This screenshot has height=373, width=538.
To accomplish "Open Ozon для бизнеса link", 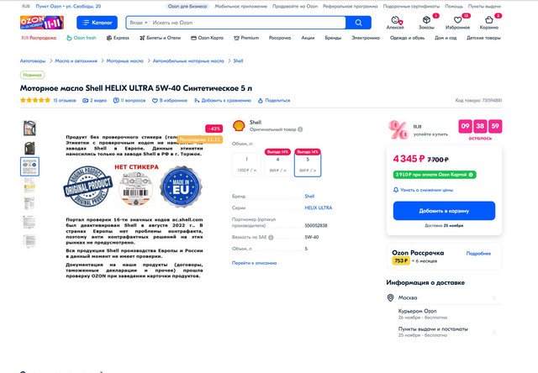I will click(x=187, y=6).
